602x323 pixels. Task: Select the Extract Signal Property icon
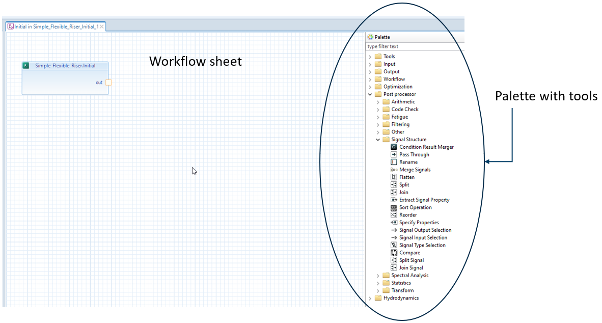pos(394,200)
